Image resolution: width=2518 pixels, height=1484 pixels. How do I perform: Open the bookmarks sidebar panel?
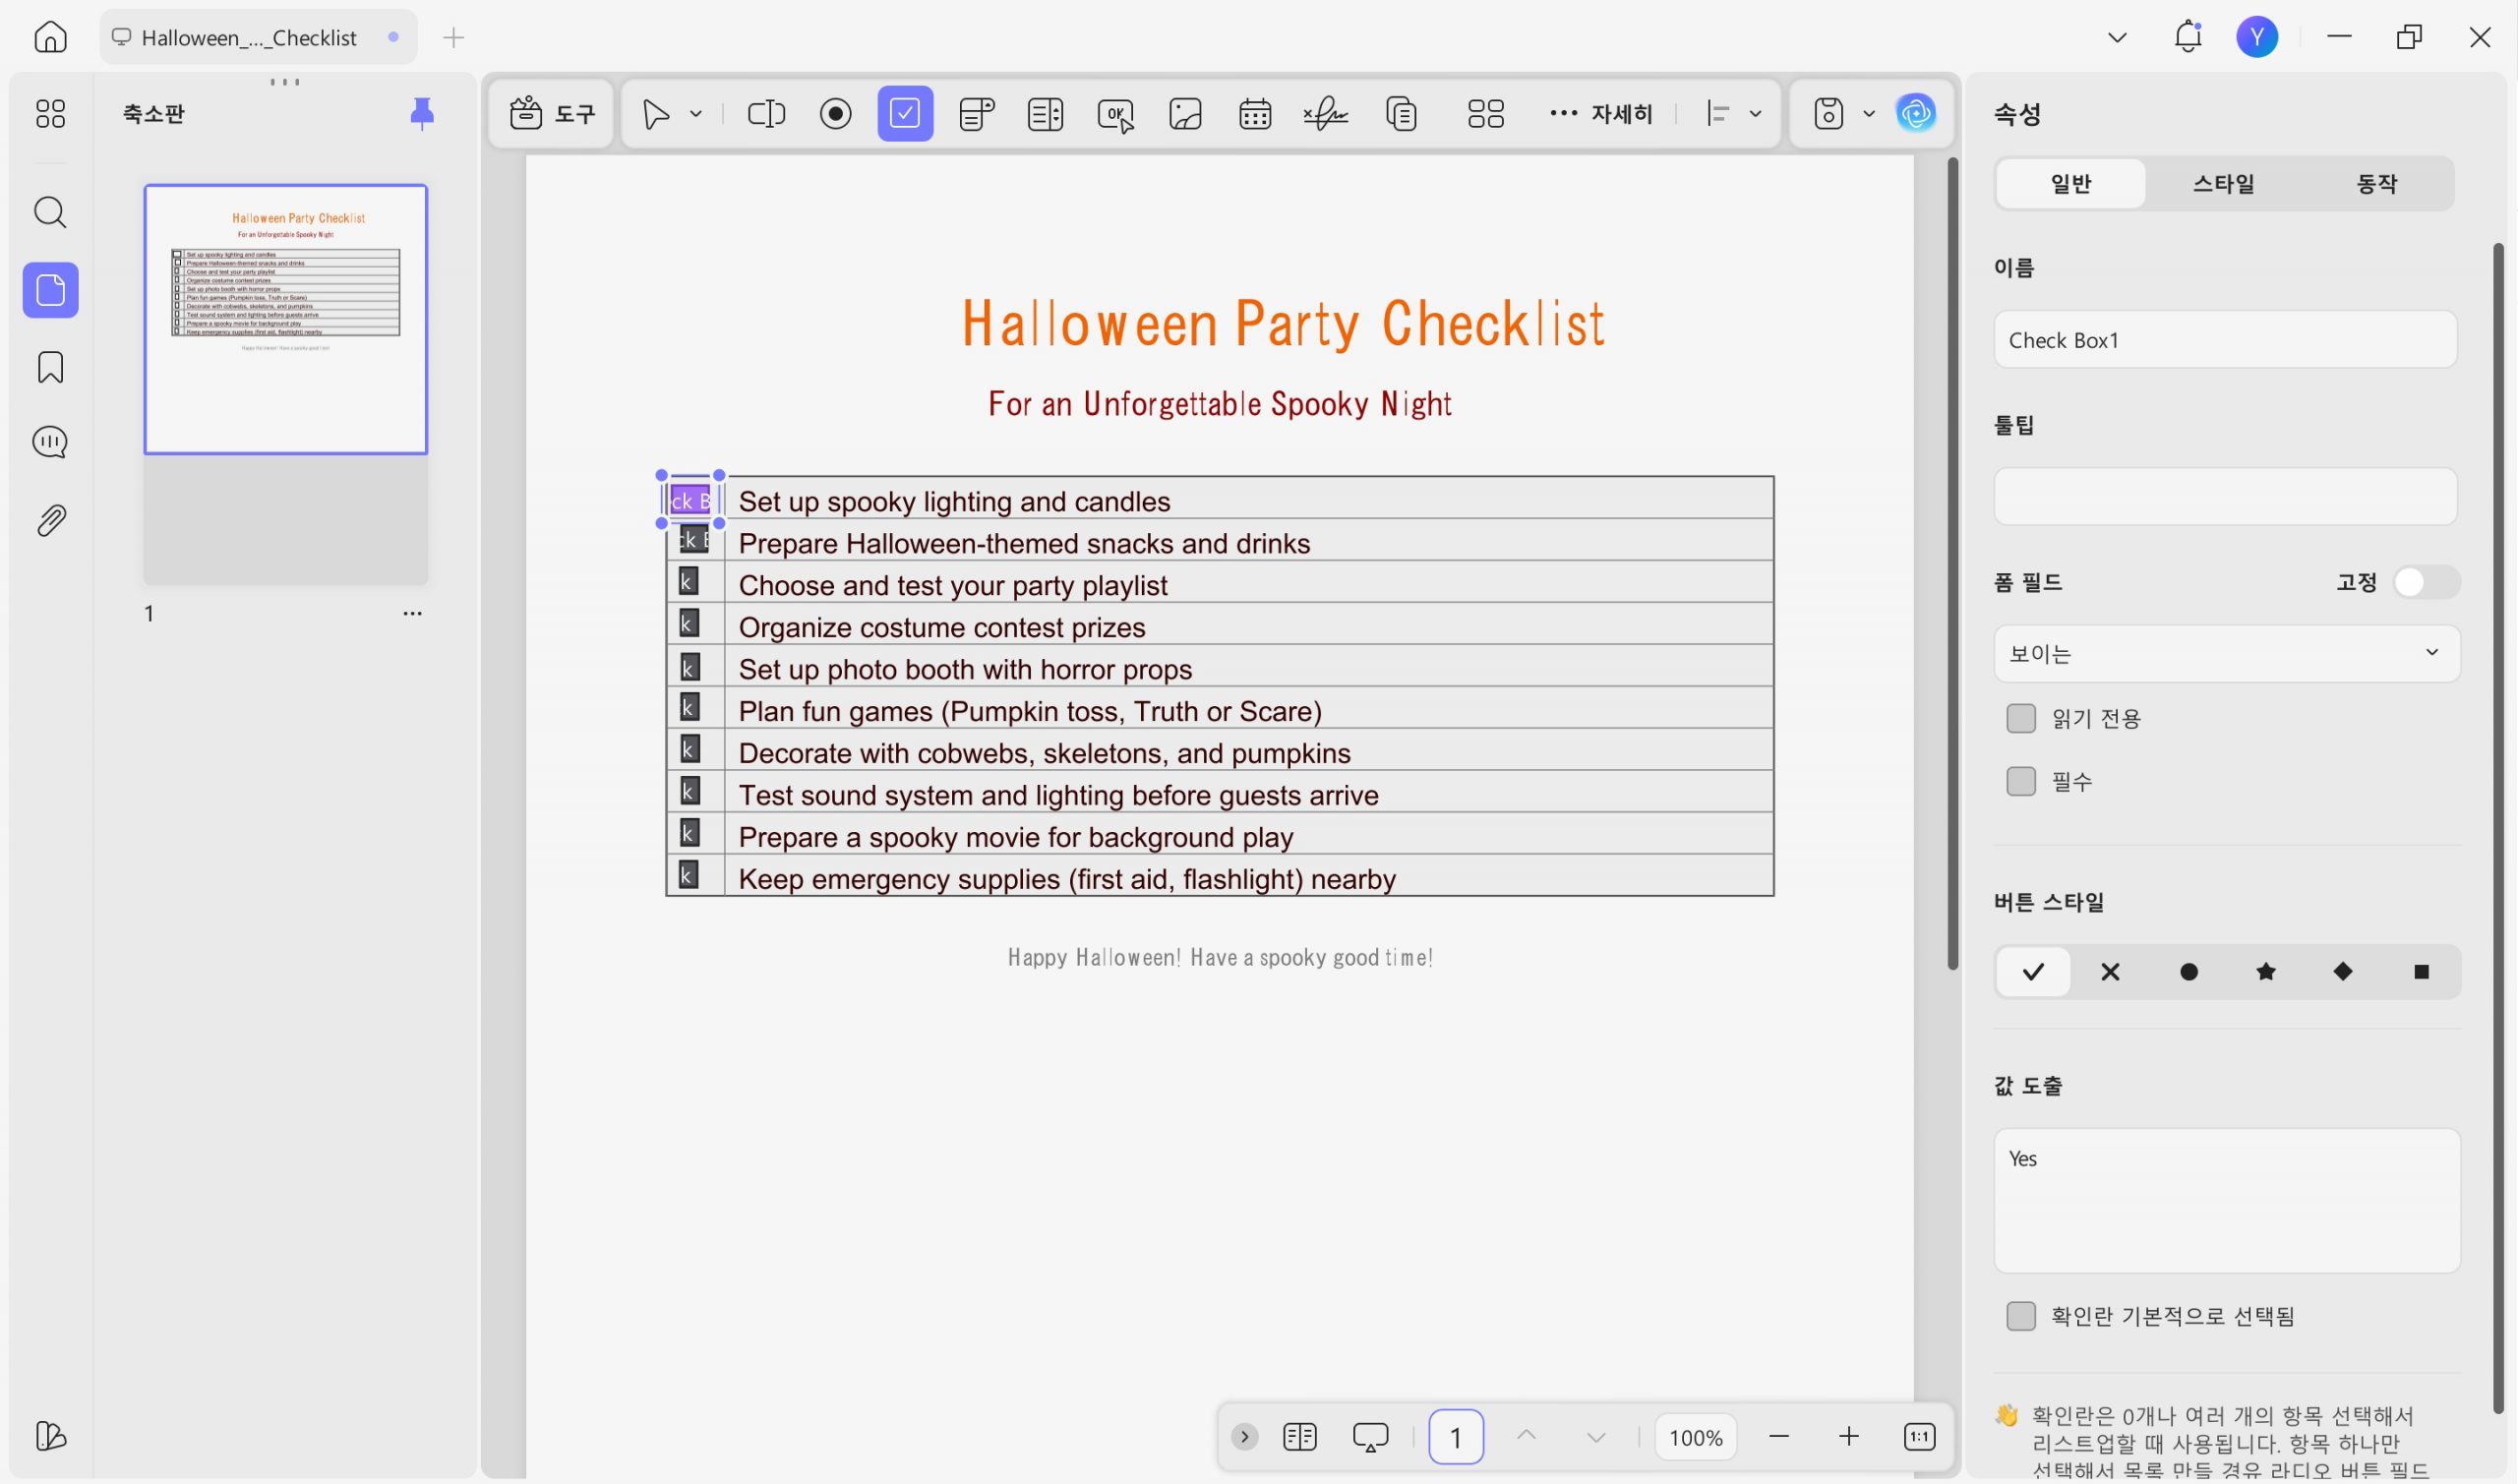tap(50, 367)
